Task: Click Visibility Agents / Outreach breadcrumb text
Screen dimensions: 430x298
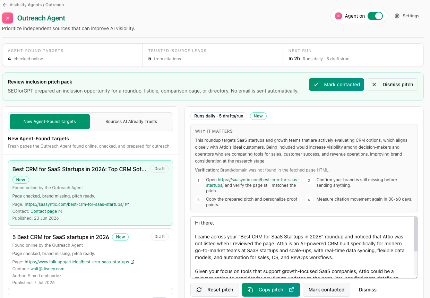Action: click(37, 5)
